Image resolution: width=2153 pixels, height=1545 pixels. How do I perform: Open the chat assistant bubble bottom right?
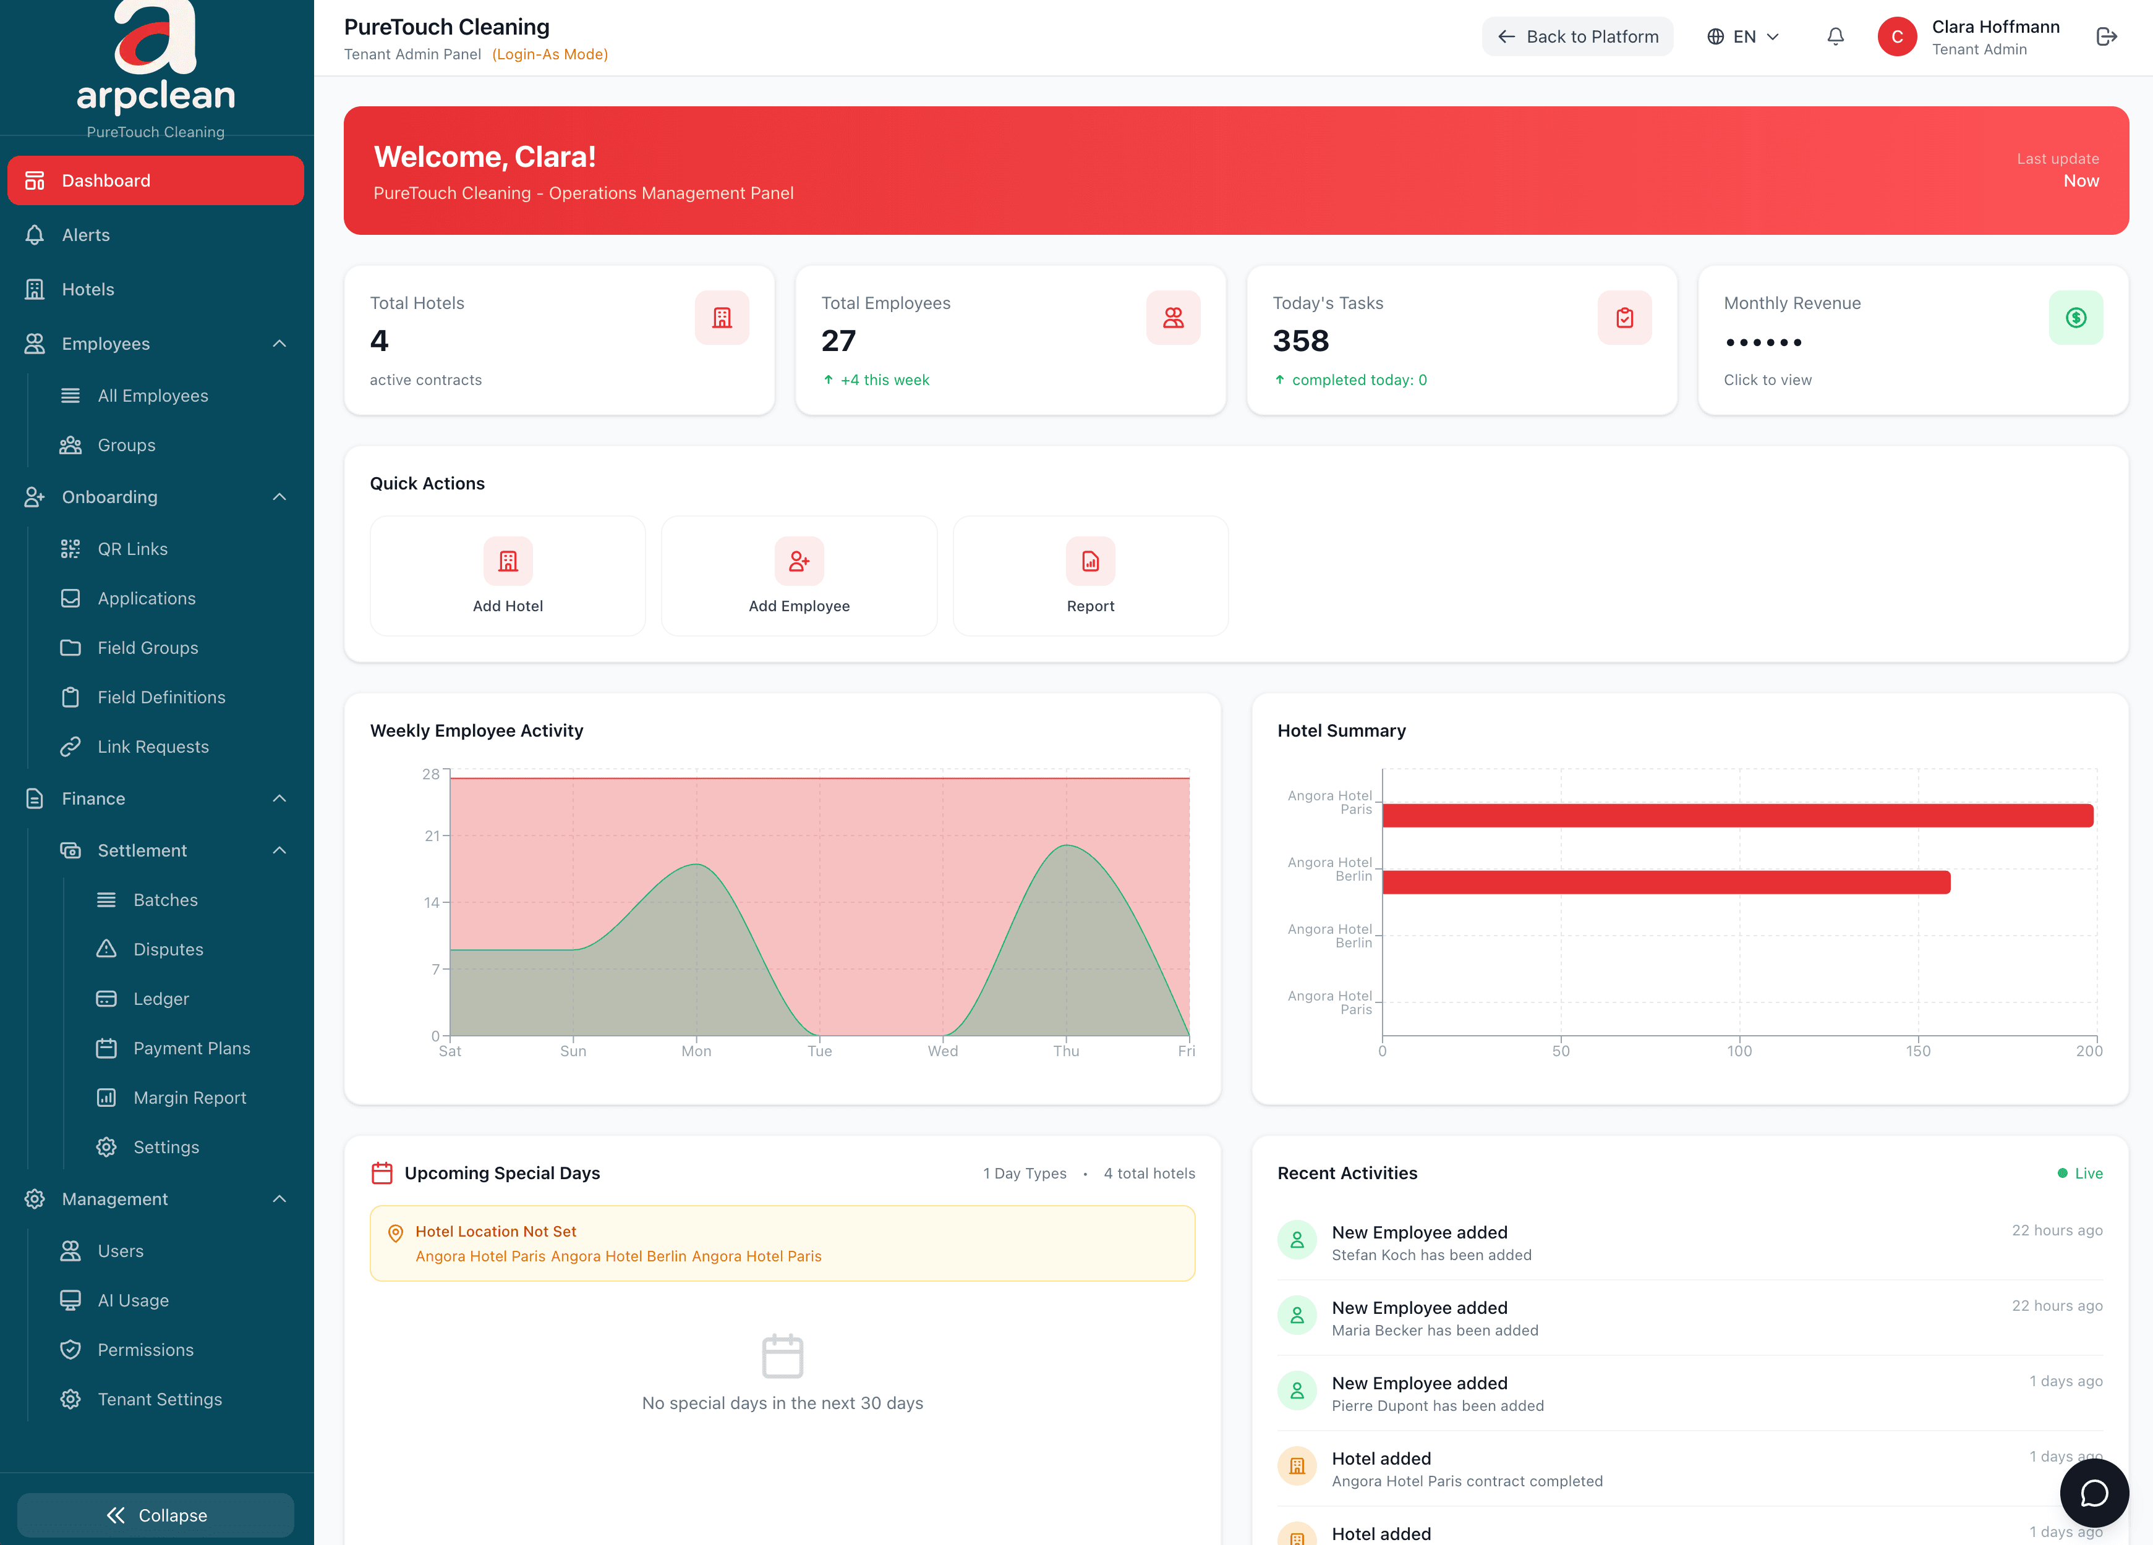click(2094, 1493)
